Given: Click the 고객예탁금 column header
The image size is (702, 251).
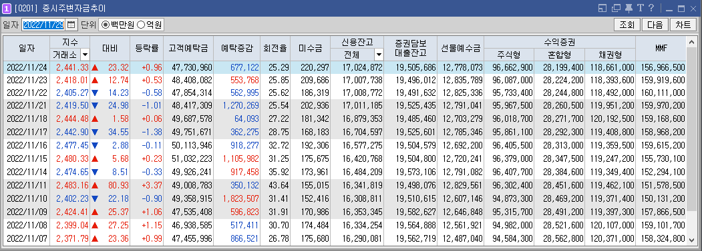Looking at the screenshot, I should point(188,48).
